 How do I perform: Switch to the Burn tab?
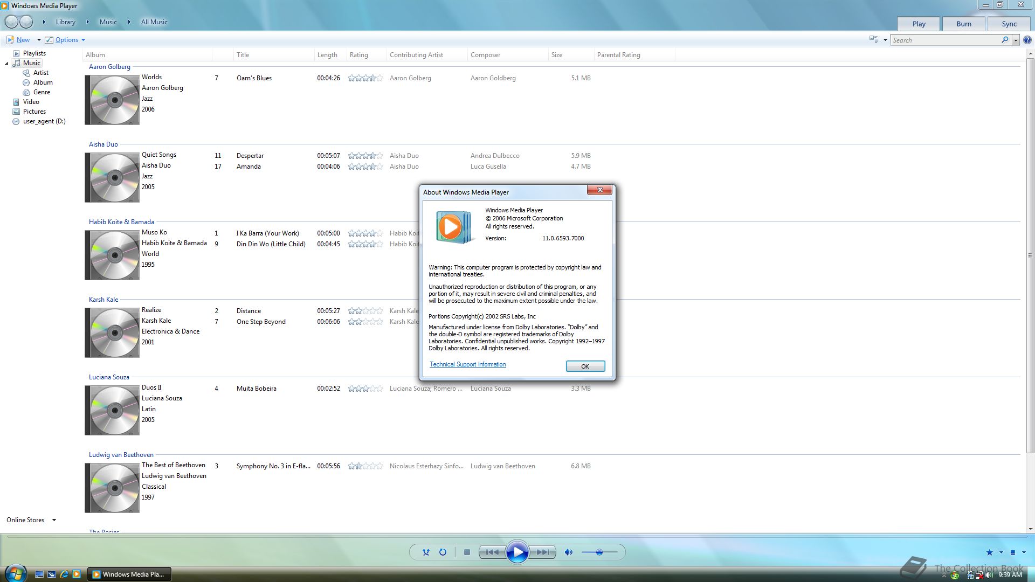point(964,24)
